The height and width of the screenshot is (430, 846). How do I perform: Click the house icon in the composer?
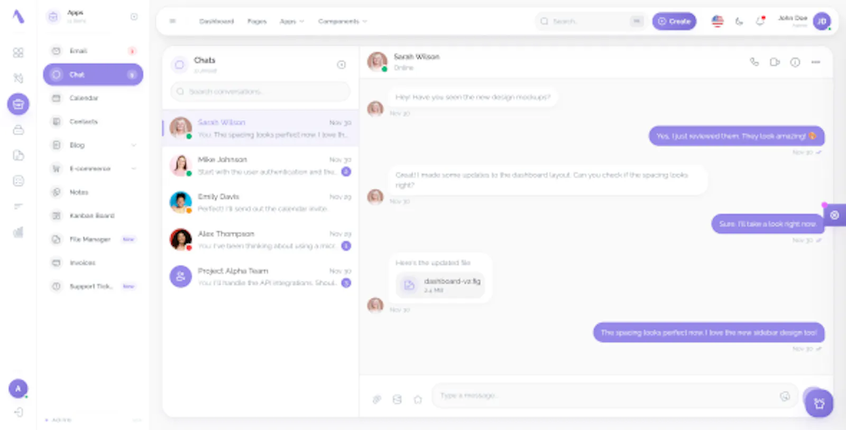pyautogui.click(x=418, y=399)
